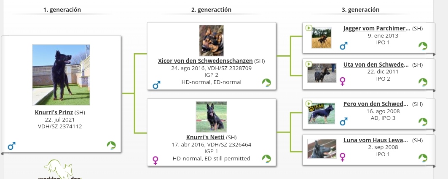Screen dimensions: 448x179
Task: Visit Luna vom Haus Lewa link
Action: 376,140
